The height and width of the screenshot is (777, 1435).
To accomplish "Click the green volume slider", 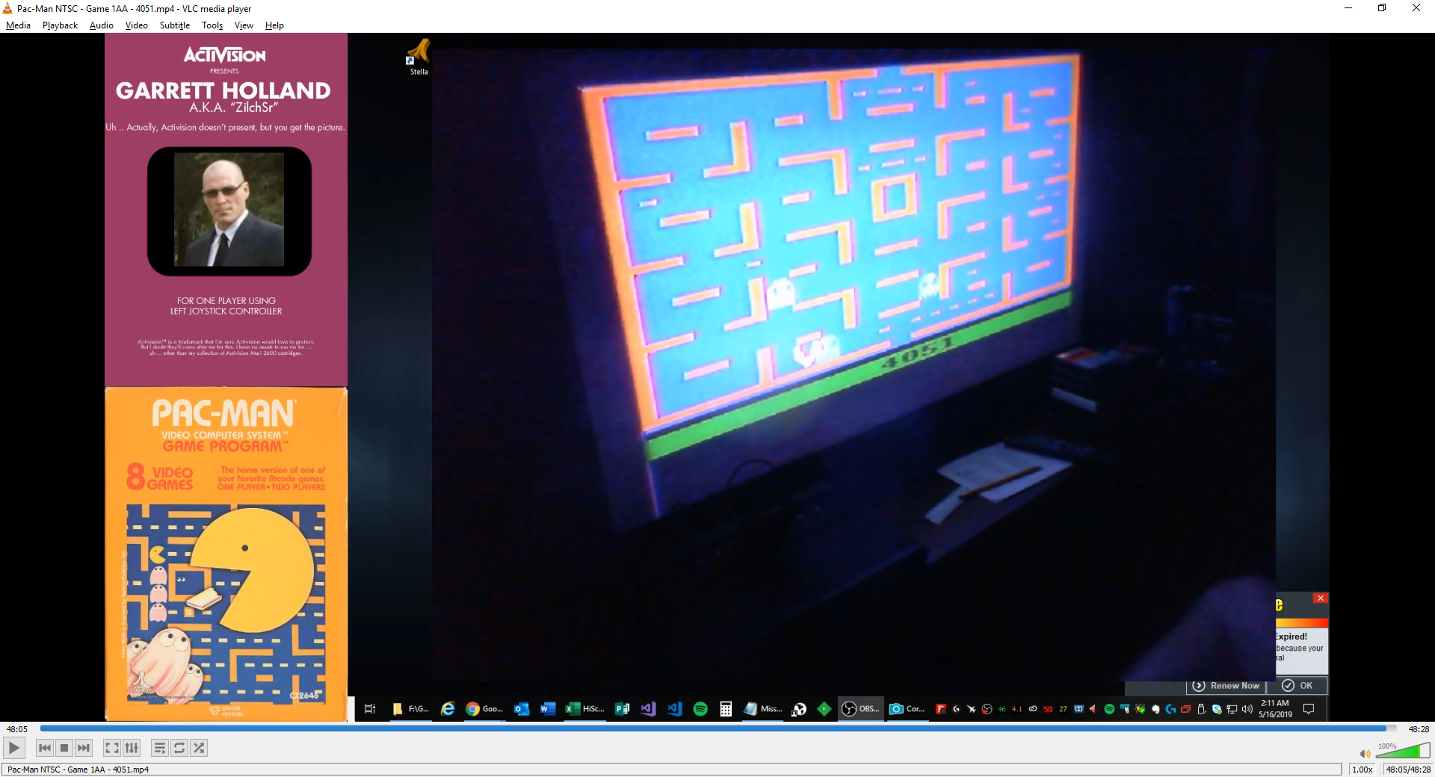I will pyautogui.click(x=1403, y=752).
